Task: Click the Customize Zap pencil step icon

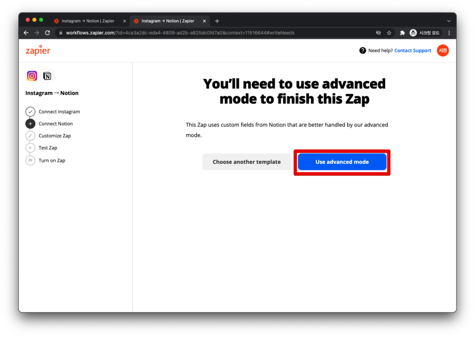Action: click(x=30, y=136)
